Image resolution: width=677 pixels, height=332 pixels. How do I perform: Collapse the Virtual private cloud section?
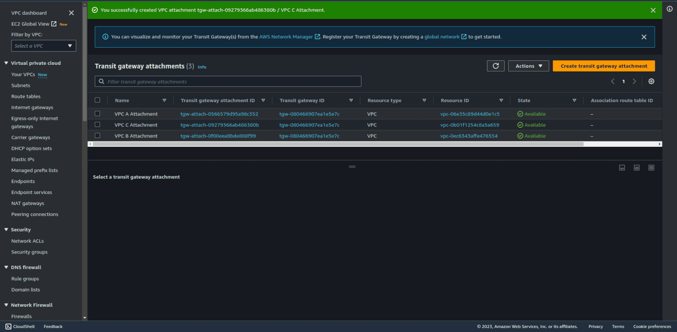6,63
